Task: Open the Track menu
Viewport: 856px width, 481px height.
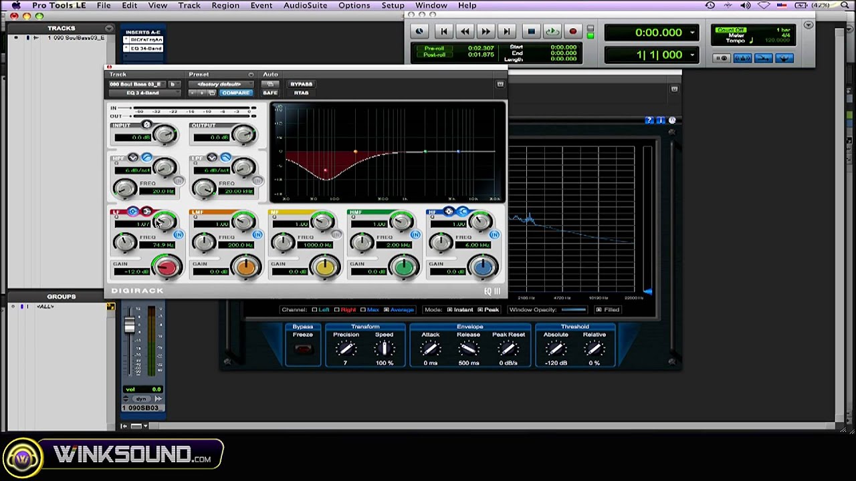Action: click(189, 5)
